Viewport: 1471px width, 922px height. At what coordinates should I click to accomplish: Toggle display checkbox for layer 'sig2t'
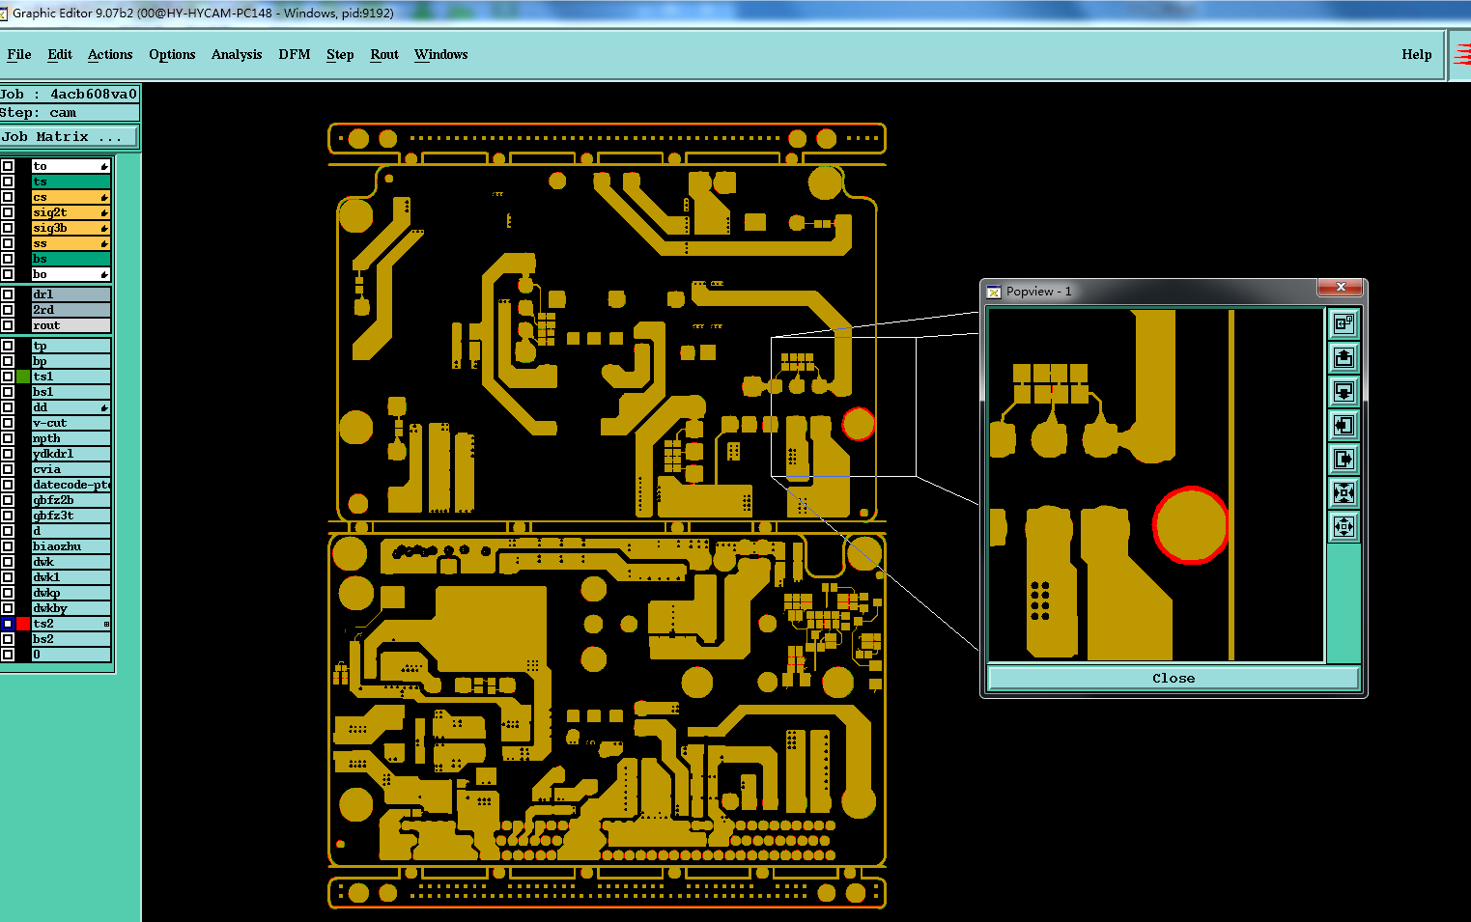(x=8, y=213)
